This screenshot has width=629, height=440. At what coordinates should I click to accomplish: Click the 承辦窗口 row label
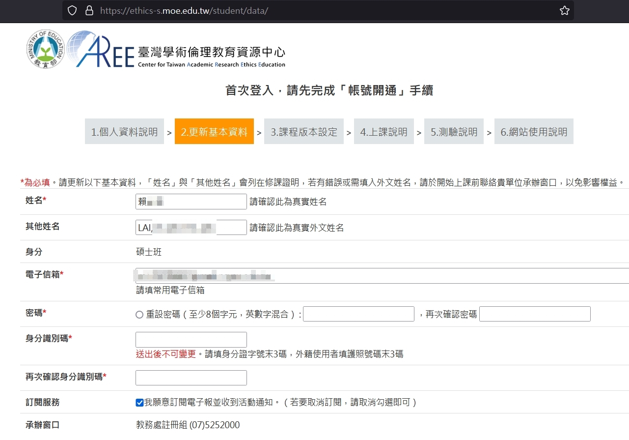[43, 425]
